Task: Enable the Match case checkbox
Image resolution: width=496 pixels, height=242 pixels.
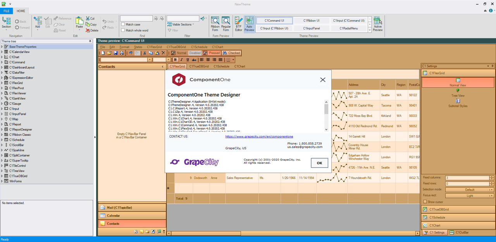Action: tap(123, 24)
